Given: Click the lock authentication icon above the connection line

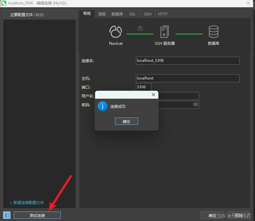Looking at the screenshot, I should [x=140, y=28].
